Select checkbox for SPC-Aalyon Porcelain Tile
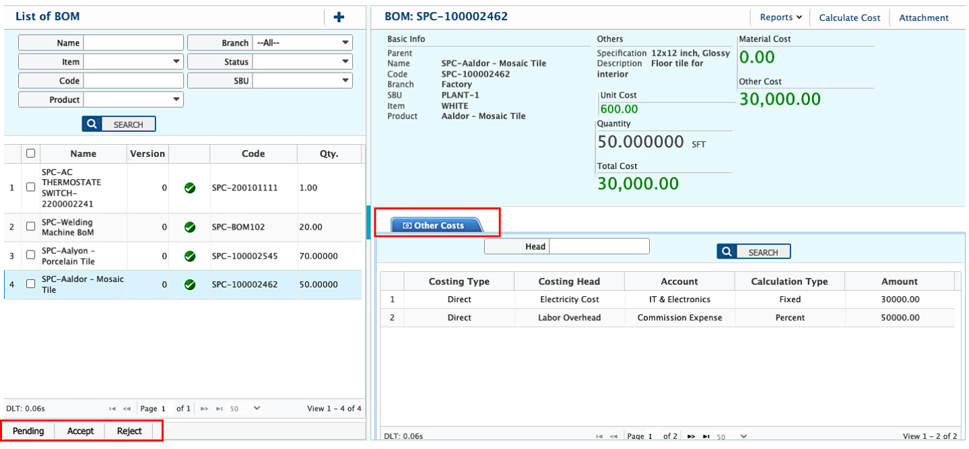 tap(30, 256)
